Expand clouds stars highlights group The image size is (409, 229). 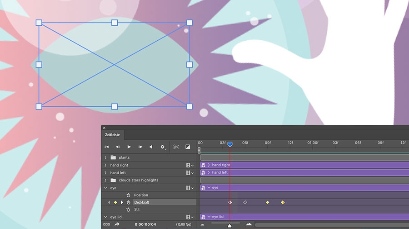(105, 180)
